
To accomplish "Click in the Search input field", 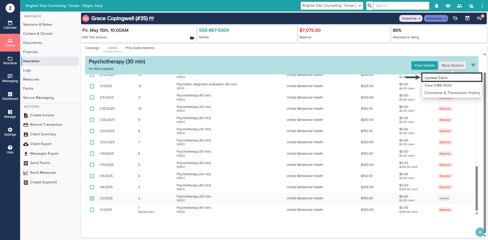I will click(x=401, y=6).
